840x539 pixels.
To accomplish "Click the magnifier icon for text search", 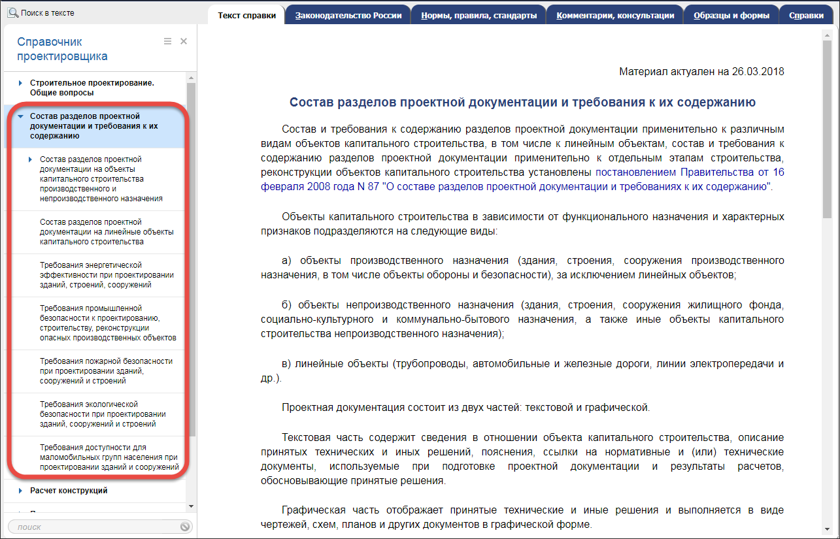I will coord(12,13).
